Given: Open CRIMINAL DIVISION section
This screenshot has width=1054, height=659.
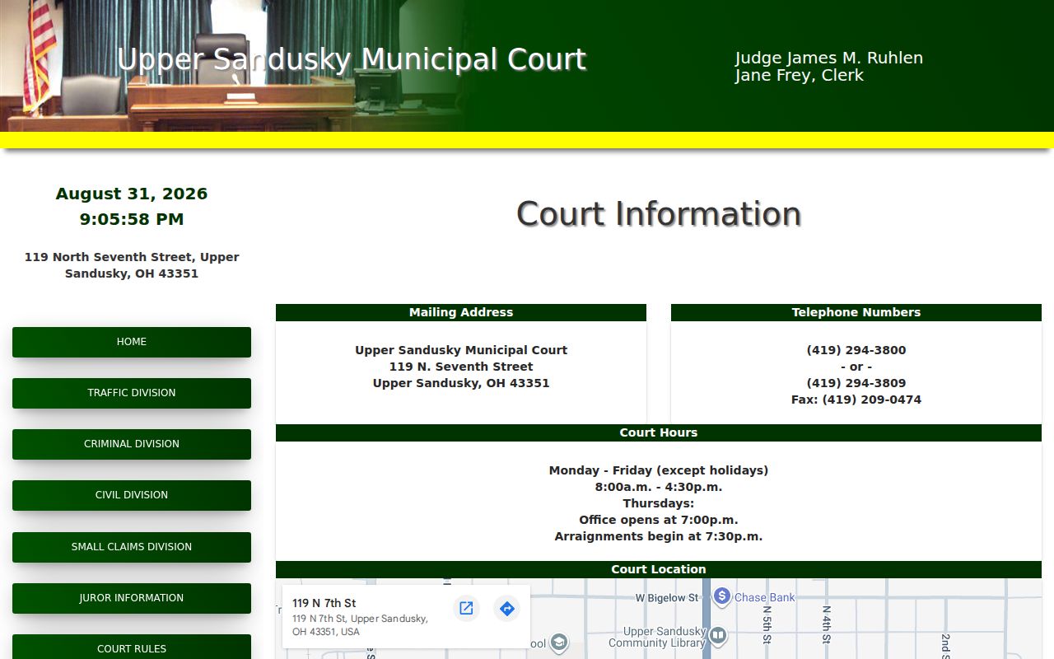Looking at the screenshot, I should 132,444.
